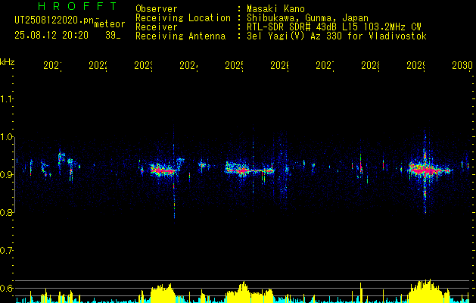
Task: Click the 'Receiving Location' label
Action: point(183,18)
